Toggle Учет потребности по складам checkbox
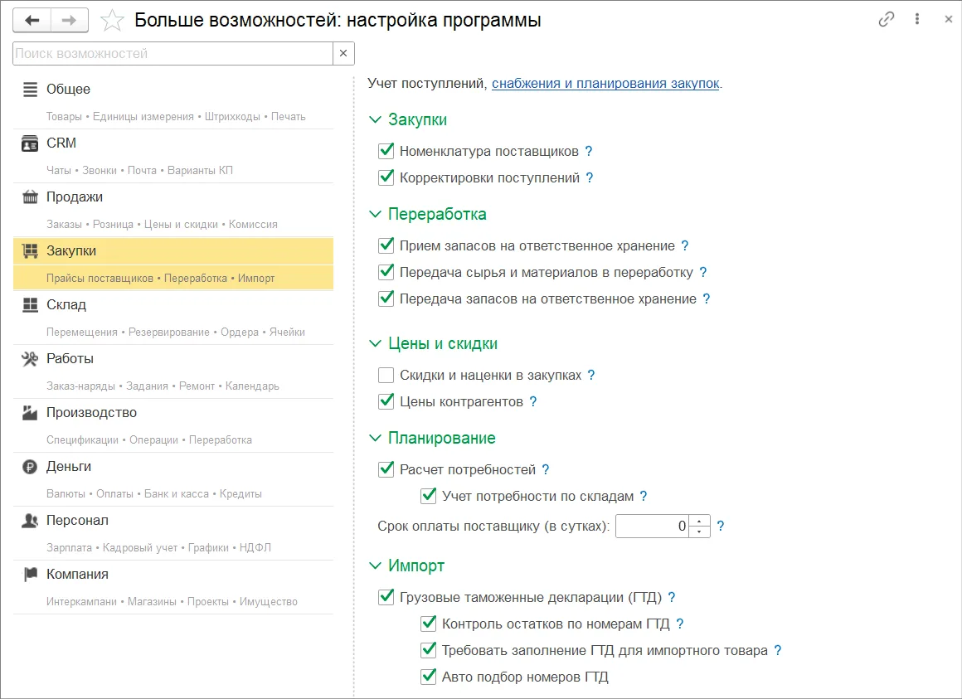This screenshot has width=962, height=699. [428, 496]
